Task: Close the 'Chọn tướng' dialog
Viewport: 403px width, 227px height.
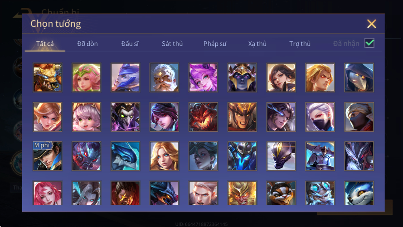Action: [372, 24]
